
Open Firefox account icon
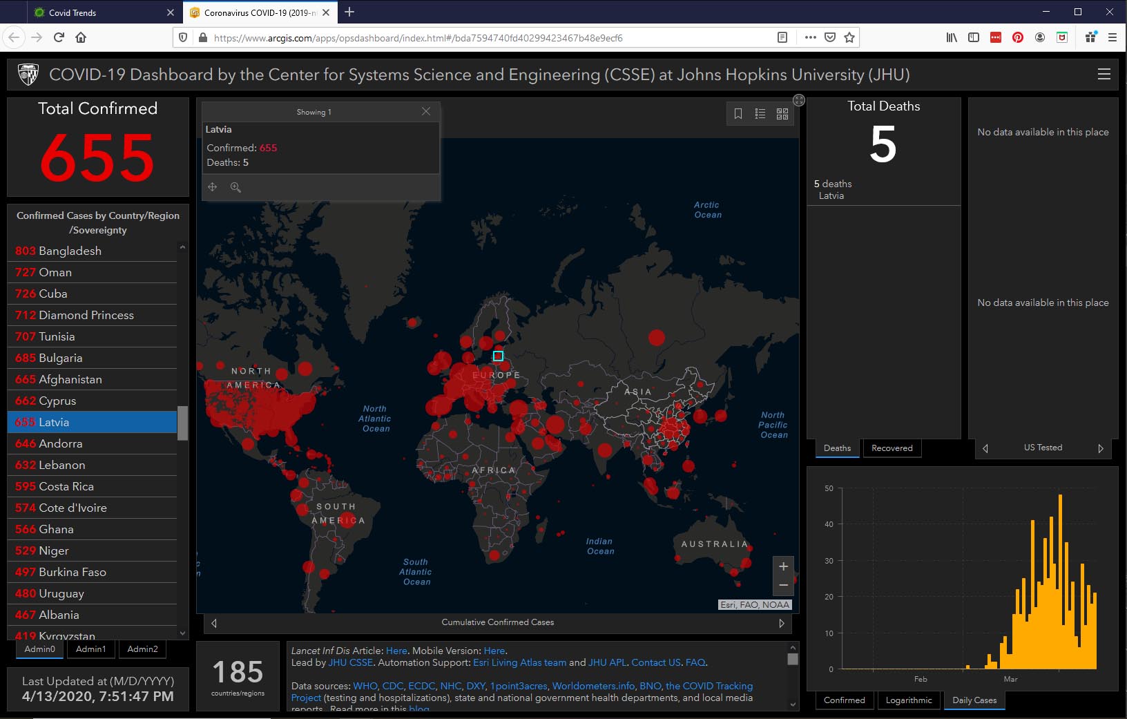(x=1040, y=37)
